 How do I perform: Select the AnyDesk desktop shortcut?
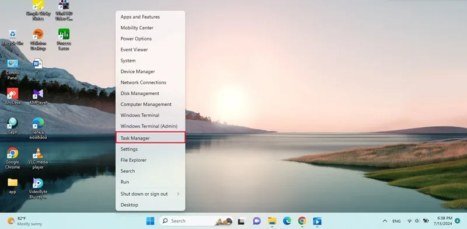pos(12,96)
